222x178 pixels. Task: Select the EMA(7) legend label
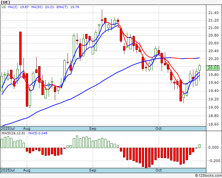tap(62, 7)
